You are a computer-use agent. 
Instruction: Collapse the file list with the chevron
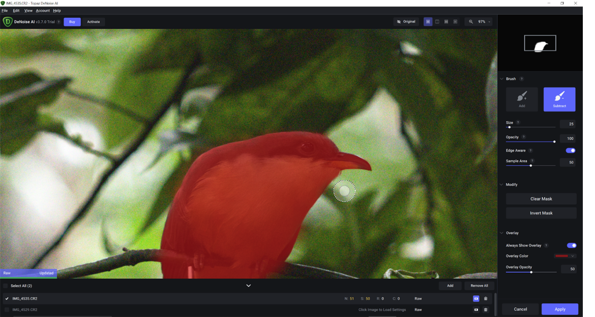[x=248, y=286]
